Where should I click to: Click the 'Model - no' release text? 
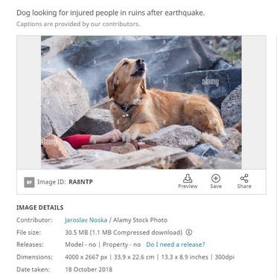80,245
